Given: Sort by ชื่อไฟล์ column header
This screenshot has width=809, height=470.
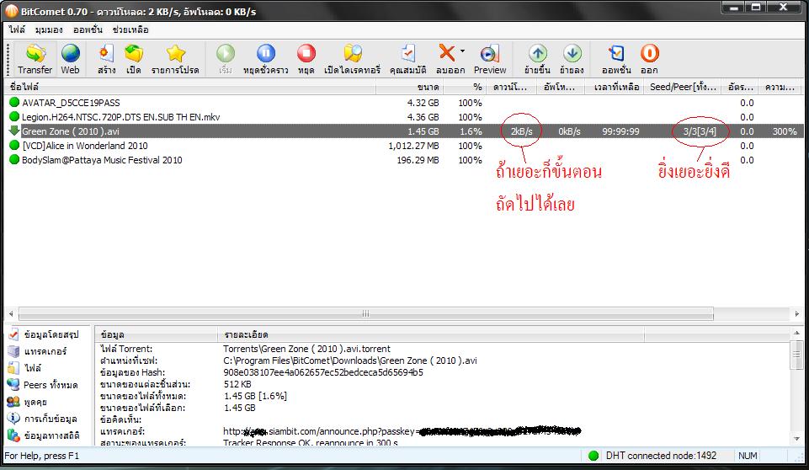Looking at the screenshot, I should pos(190,87).
